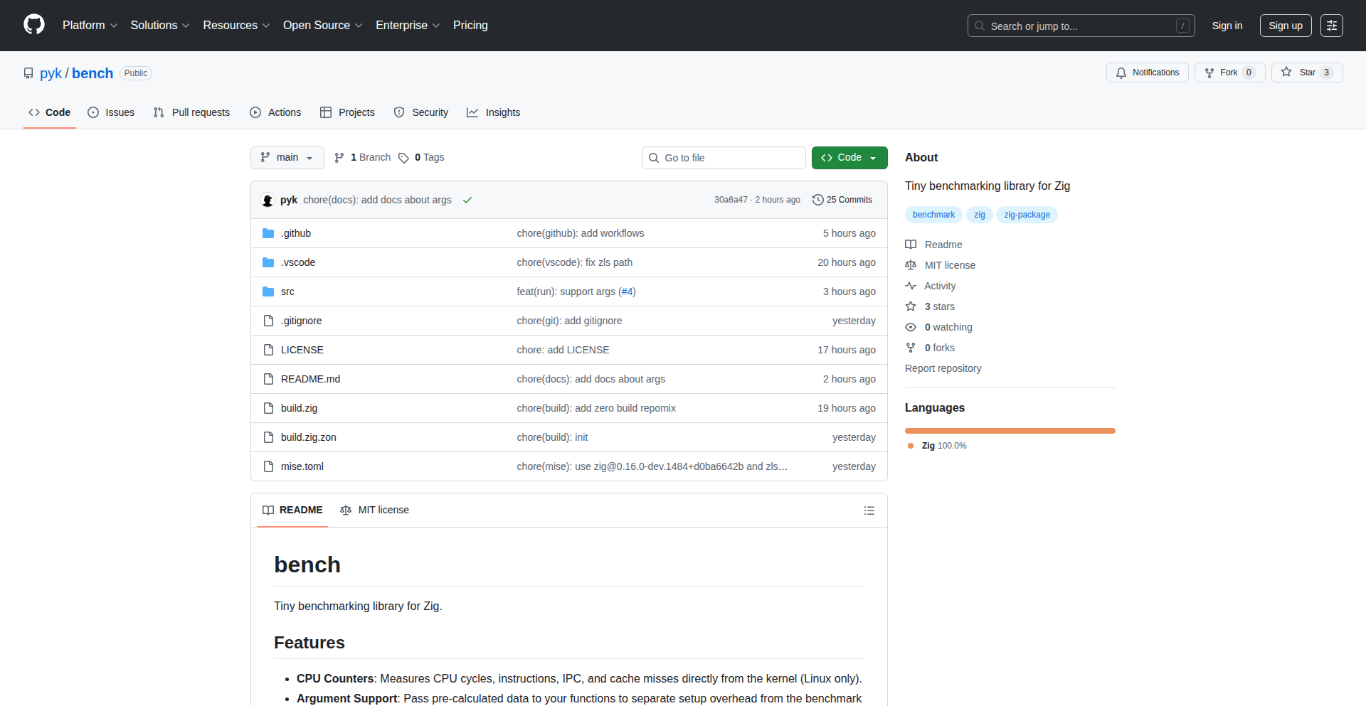Open the MIT license tab

coord(375,510)
